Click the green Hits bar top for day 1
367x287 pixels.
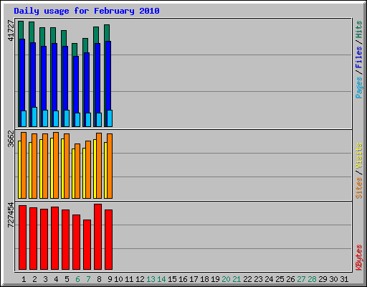click(x=21, y=29)
